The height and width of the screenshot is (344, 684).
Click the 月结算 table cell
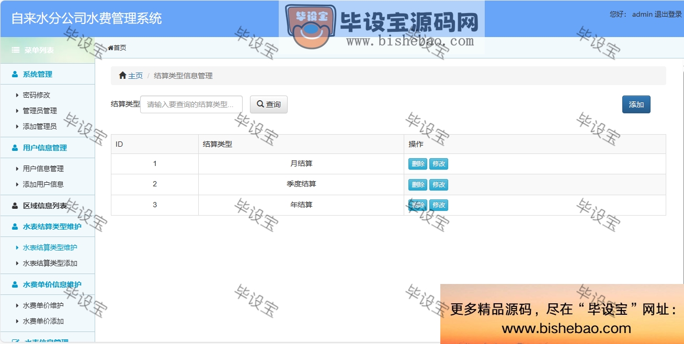[x=301, y=163]
